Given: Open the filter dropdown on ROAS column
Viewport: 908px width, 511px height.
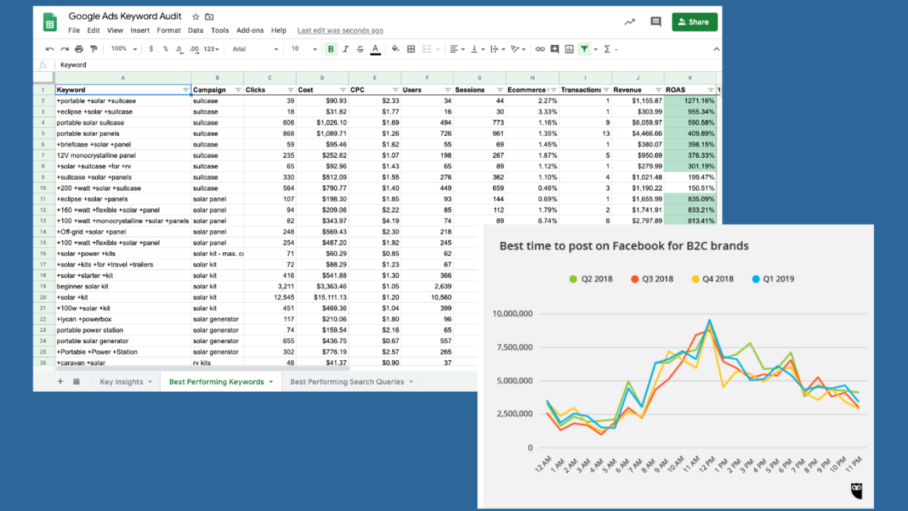Looking at the screenshot, I should (x=711, y=90).
